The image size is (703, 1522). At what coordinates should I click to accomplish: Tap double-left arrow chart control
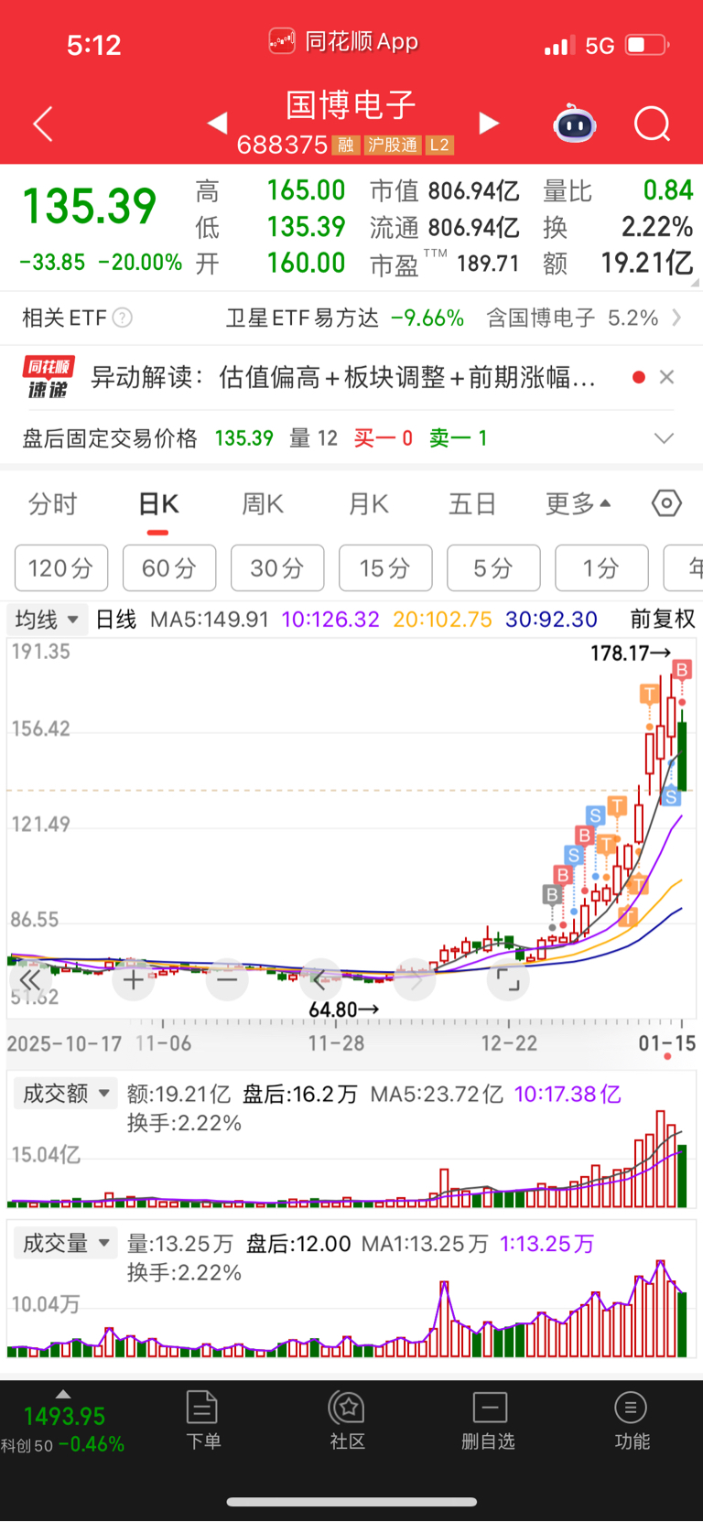click(x=29, y=981)
